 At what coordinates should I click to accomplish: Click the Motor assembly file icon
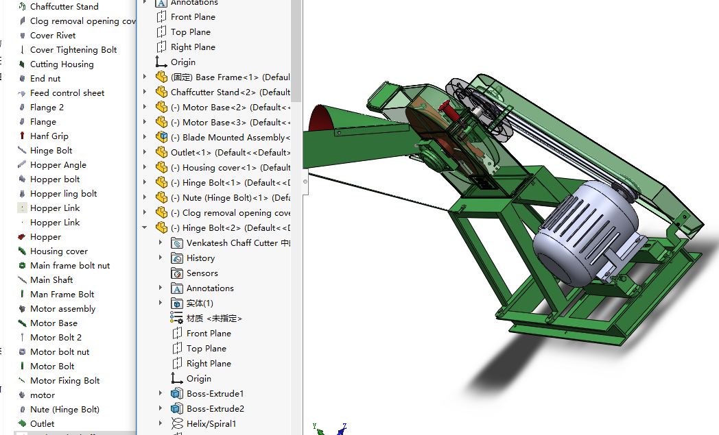(x=22, y=308)
